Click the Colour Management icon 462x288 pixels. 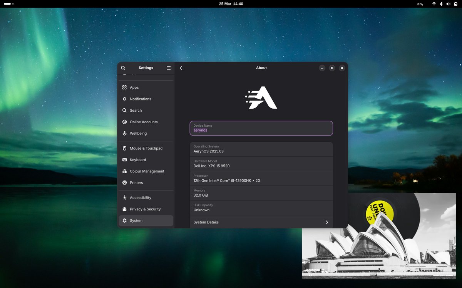pyautogui.click(x=124, y=171)
